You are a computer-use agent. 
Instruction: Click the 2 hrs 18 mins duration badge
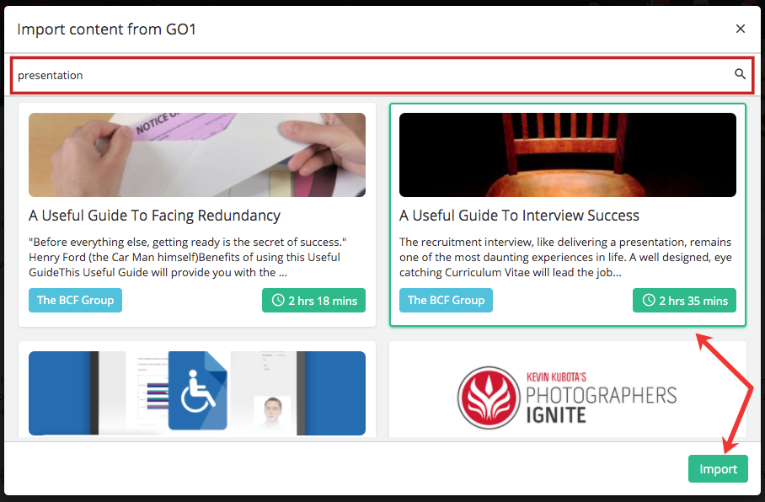tap(313, 300)
